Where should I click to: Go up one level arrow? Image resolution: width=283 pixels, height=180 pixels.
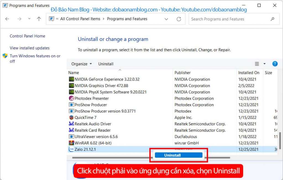click(39, 19)
